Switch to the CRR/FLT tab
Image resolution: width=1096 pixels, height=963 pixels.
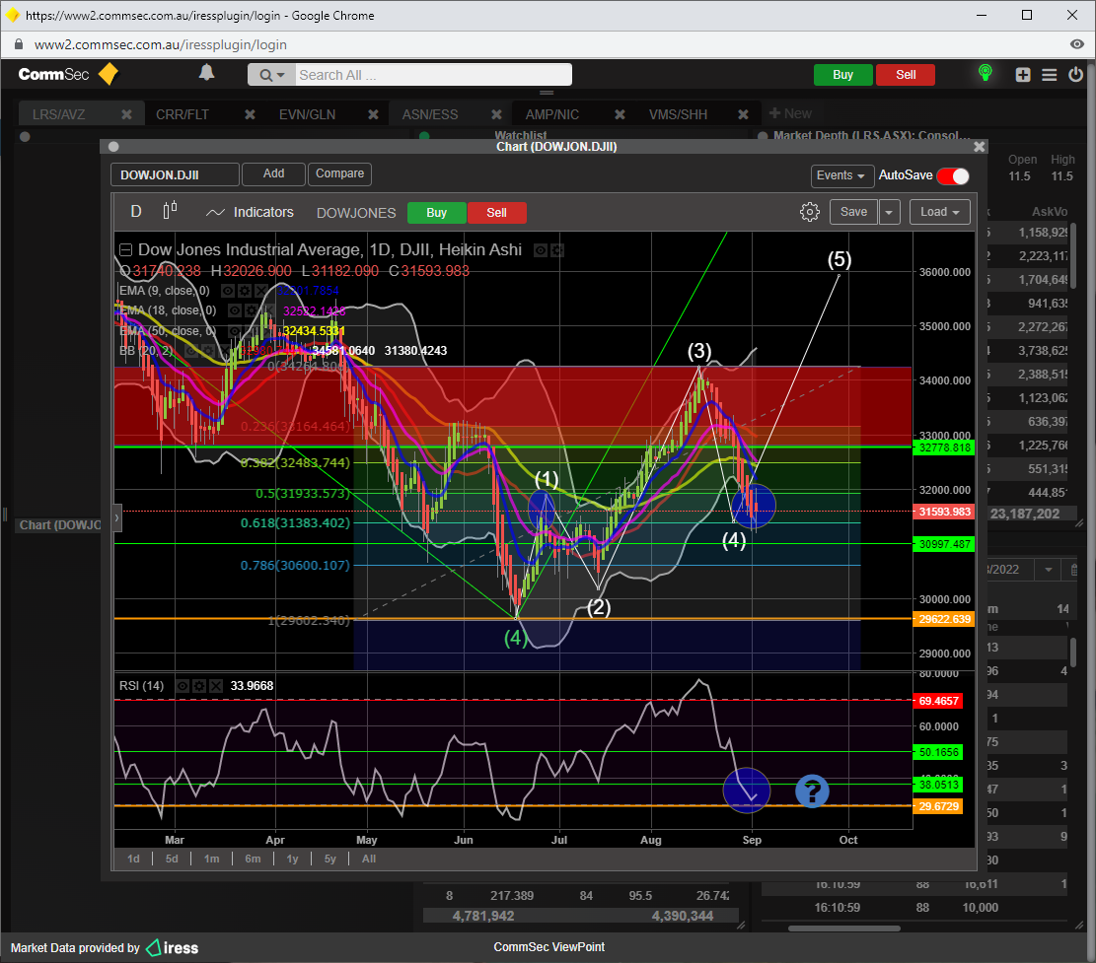pyautogui.click(x=183, y=114)
